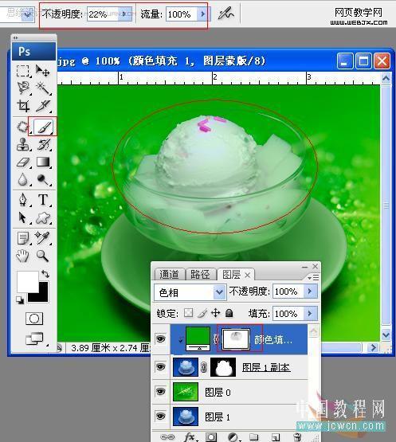Viewport: 396px width, 442px height.
Task: Select the 颜色填充 layer mask thumbnail
Action: [236, 339]
